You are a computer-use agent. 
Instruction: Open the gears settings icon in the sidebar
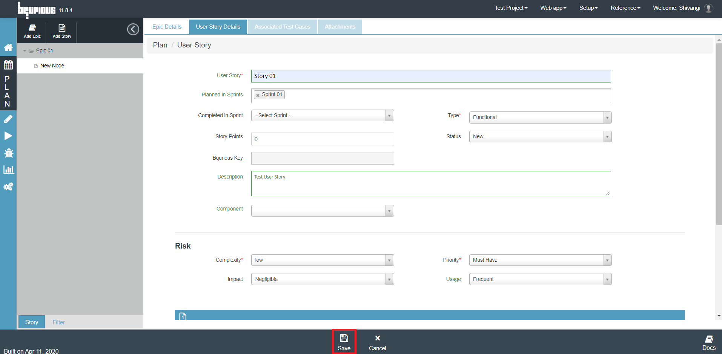click(8, 186)
